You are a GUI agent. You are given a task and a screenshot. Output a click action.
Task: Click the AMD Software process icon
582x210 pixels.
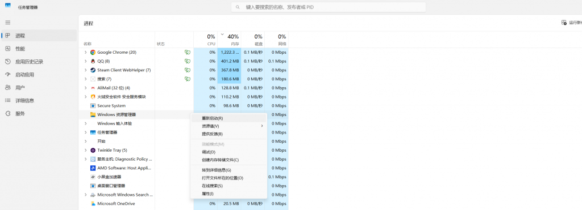pos(93,168)
